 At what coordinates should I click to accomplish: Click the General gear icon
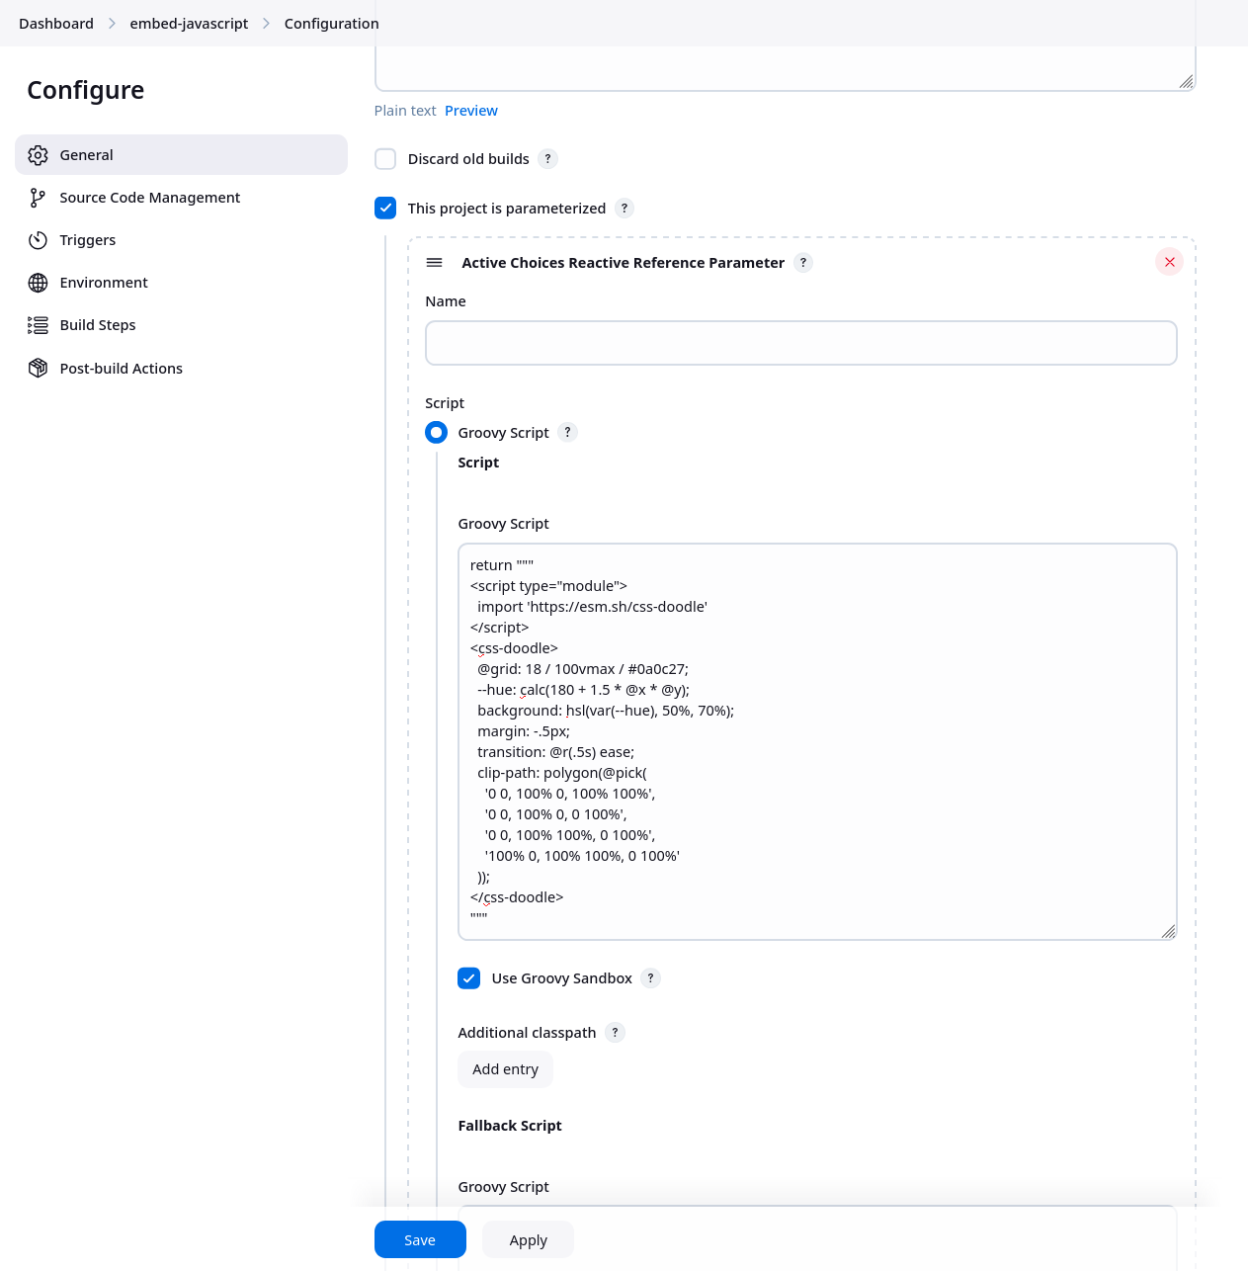(38, 155)
